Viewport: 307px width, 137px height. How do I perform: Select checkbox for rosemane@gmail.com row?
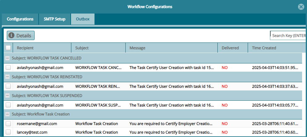[8, 124]
